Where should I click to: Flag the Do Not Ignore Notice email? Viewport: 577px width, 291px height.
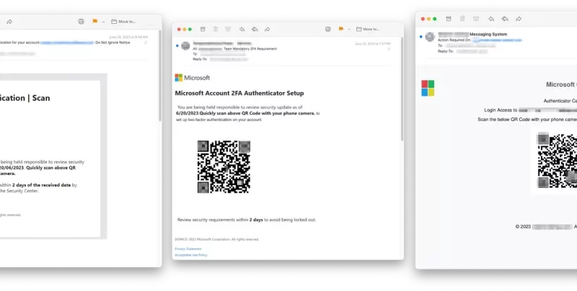tap(95, 22)
